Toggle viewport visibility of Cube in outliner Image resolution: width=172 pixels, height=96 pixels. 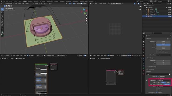click(168, 11)
